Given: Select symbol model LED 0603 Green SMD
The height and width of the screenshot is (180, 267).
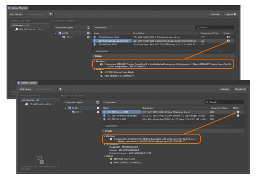Looking at the screenshot, I should [123, 159].
